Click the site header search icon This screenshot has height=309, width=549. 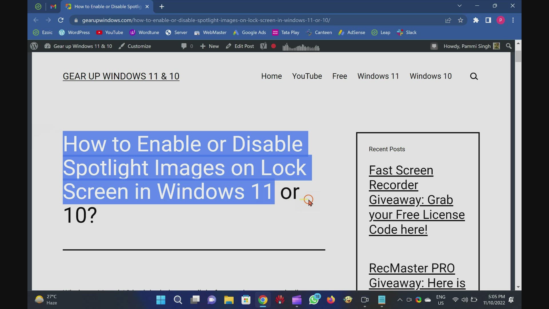(474, 76)
